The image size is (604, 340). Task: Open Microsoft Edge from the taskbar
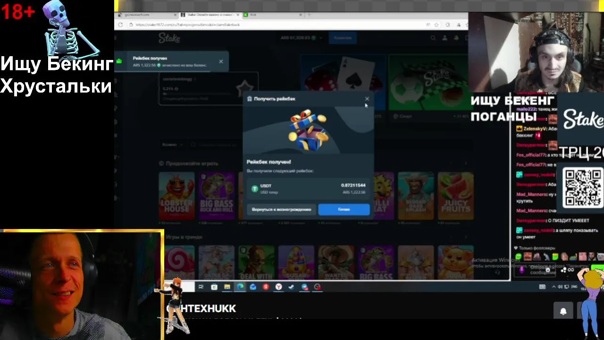pos(240,287)
